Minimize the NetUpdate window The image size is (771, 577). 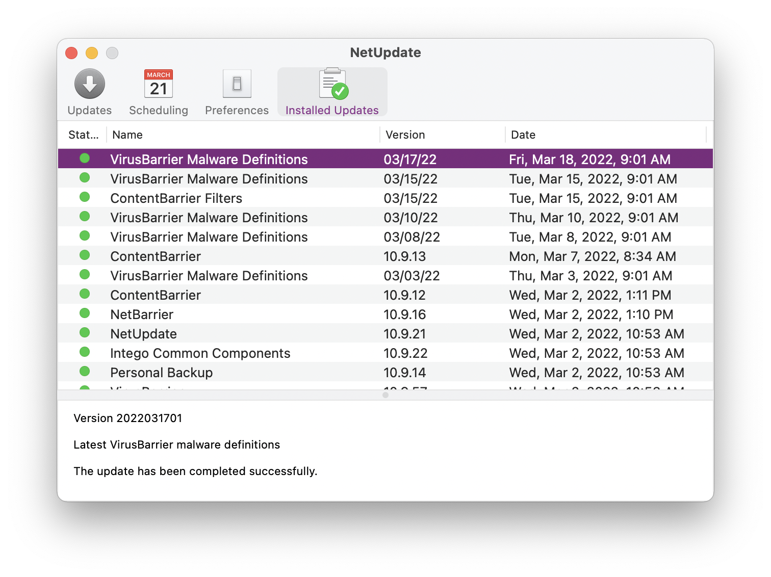[92, 53]
